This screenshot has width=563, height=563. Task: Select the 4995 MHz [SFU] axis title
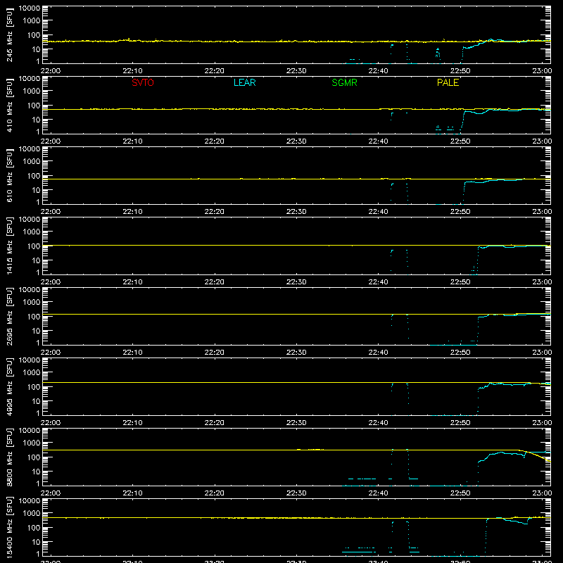coord(10,386)
